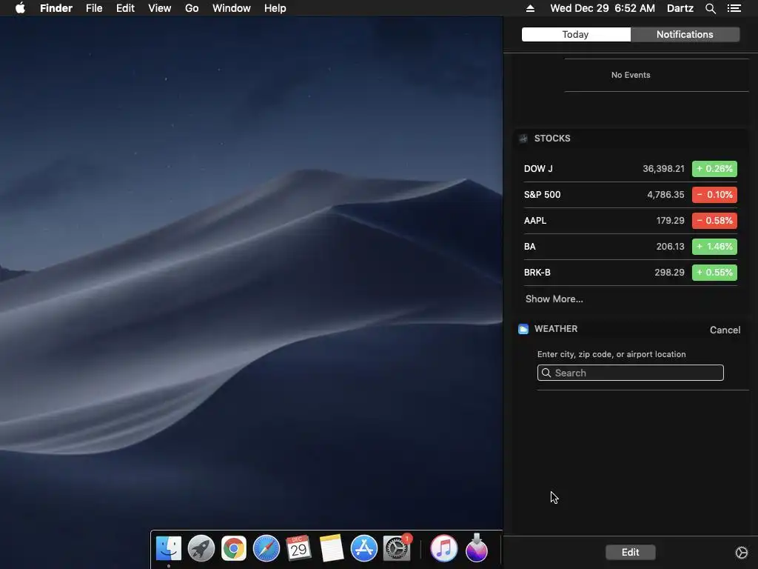Select the BRK-B stock row
This screenshot has width=758, height=569.
(x=631, y=273)
